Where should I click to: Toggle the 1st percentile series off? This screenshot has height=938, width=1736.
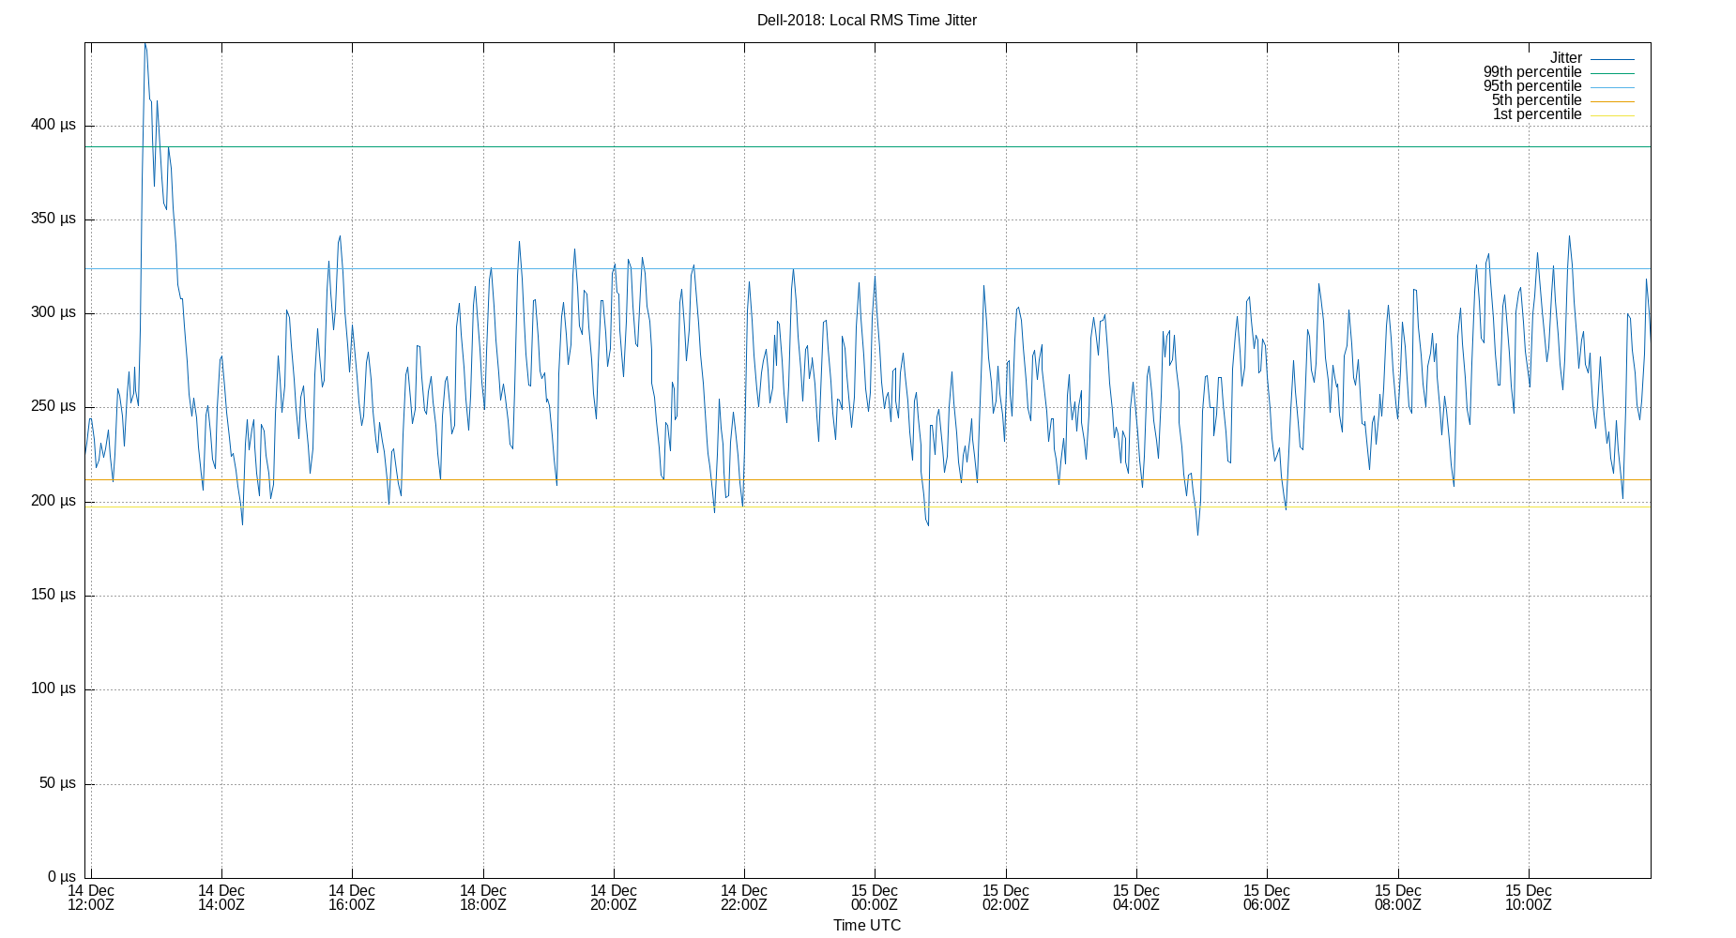pyautogui.click(x=1537, y=113)
